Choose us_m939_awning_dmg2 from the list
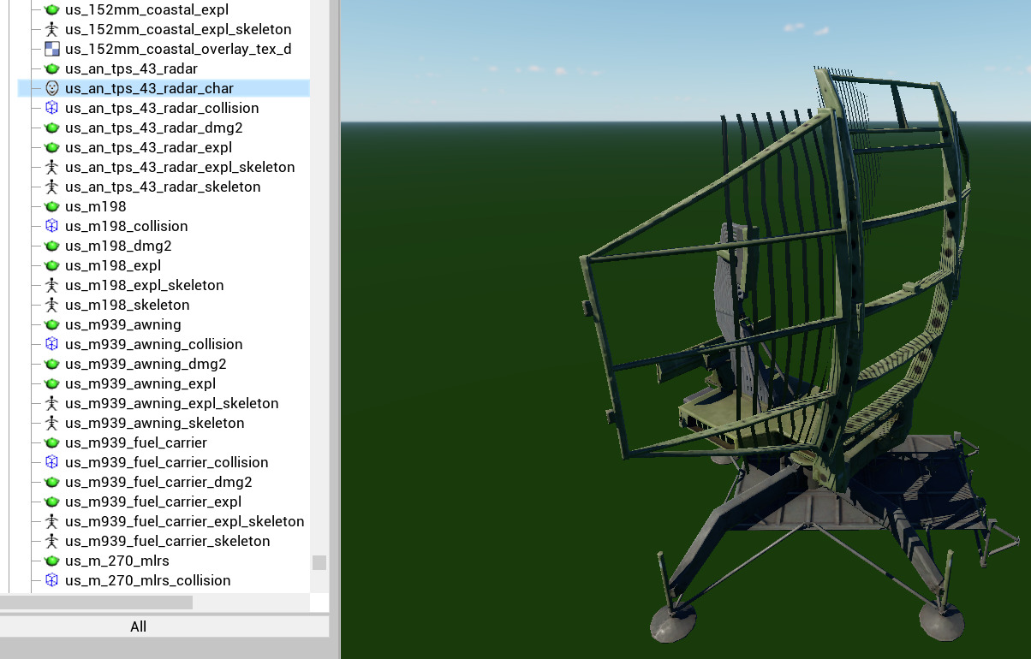Viewport: 1031px width, 659px height. point(146,364)
